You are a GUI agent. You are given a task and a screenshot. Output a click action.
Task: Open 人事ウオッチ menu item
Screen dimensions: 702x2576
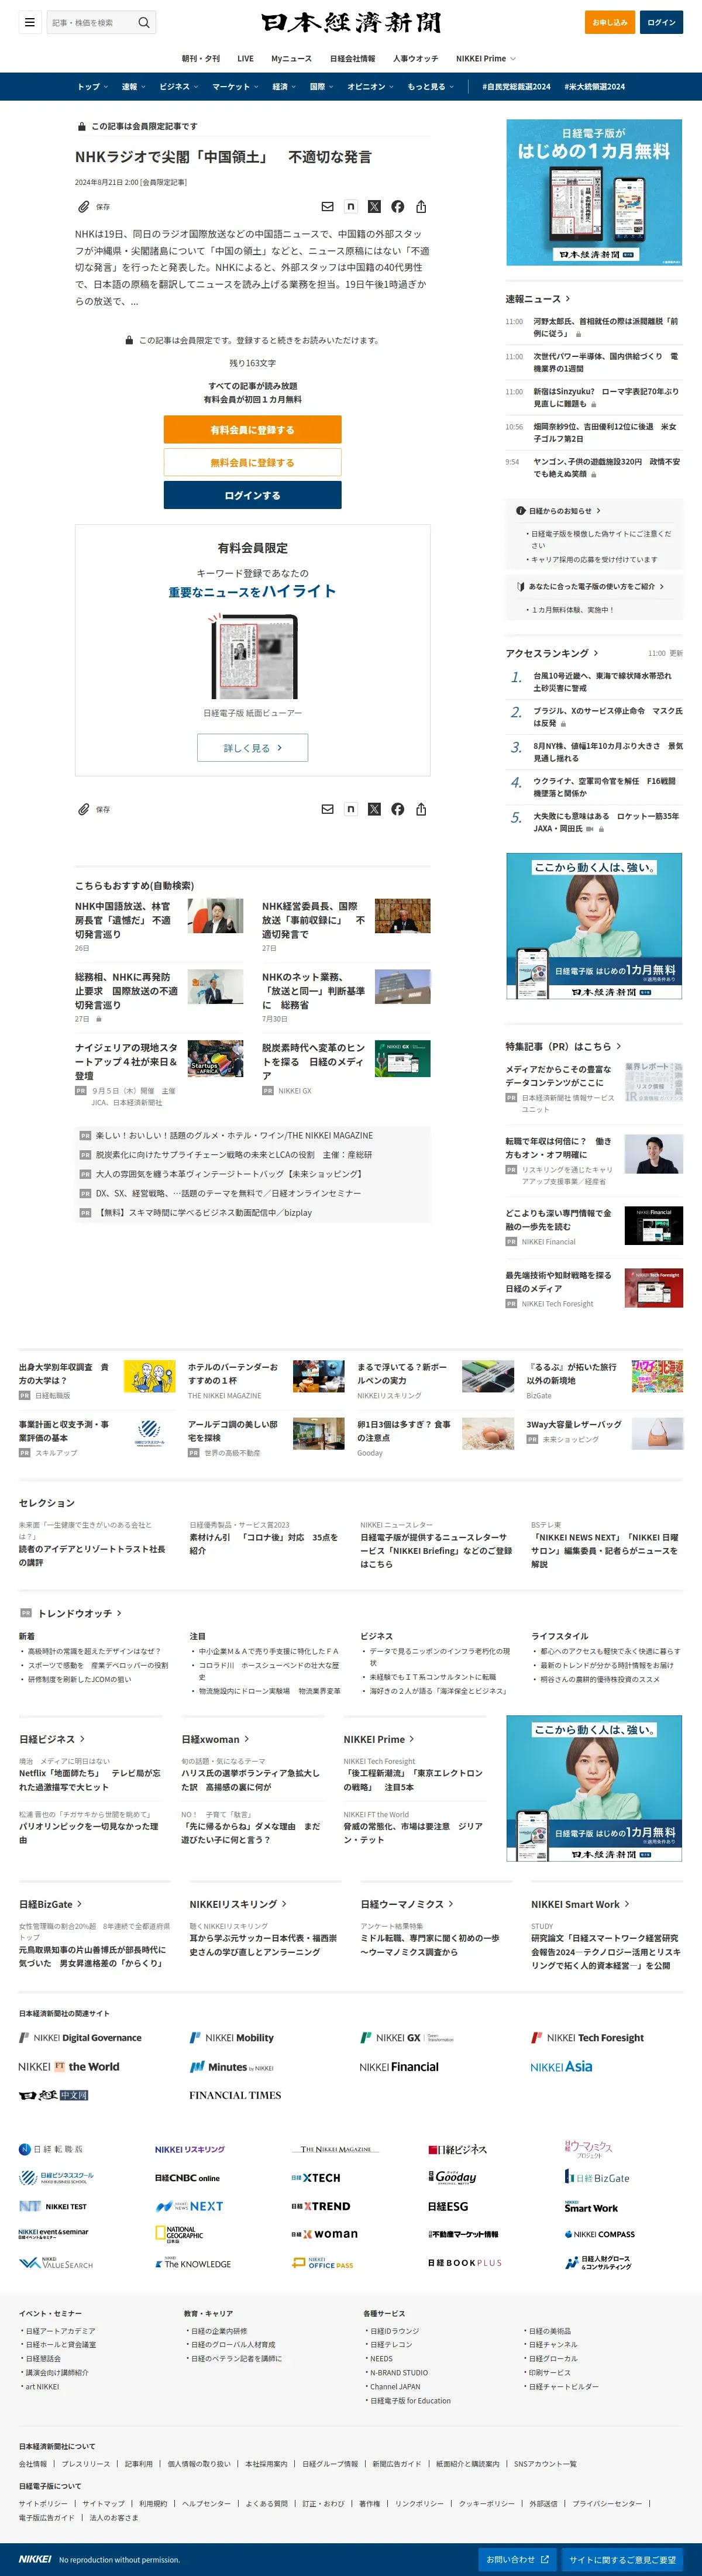click(x=415, y=58)
